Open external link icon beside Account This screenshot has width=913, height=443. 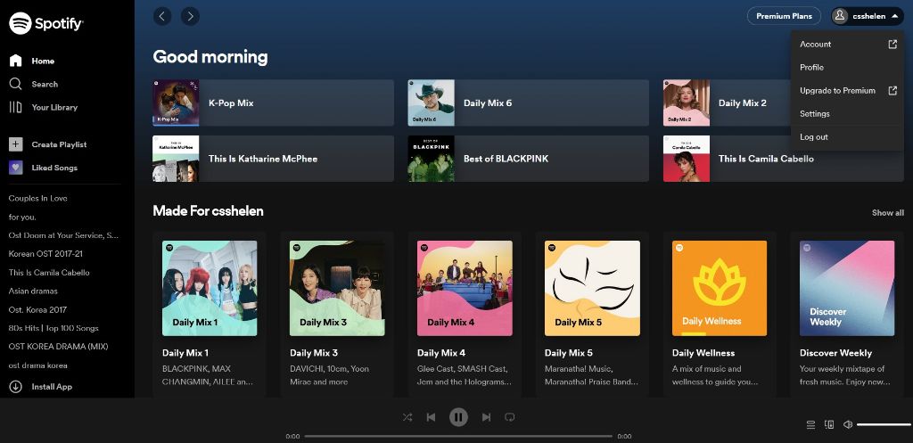coord(892,45)
